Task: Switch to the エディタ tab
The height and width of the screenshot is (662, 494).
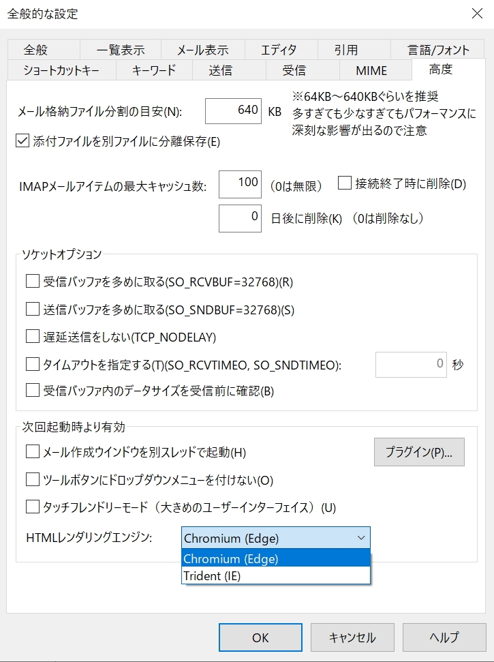Action: [279, 49]
